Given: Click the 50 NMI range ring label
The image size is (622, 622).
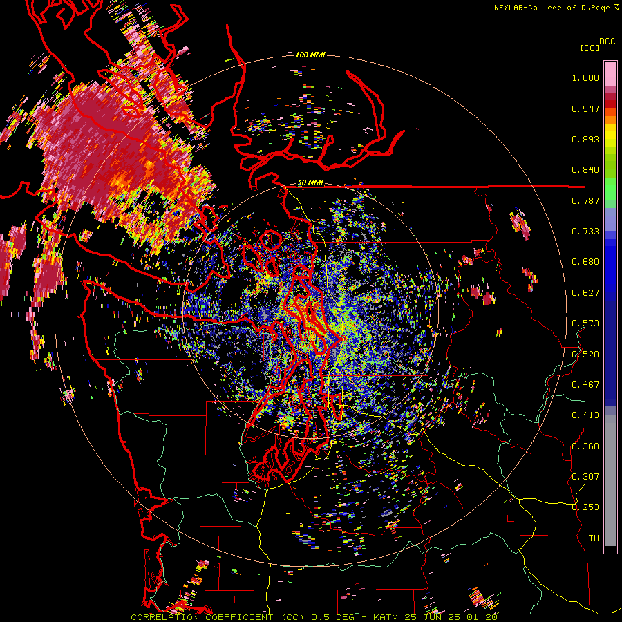Looking at the screenshot, I should 310,183.
